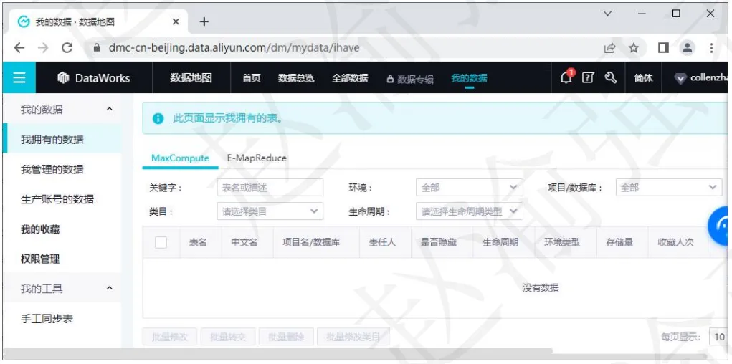Click the 数据地图 header title

pos(191,77)
